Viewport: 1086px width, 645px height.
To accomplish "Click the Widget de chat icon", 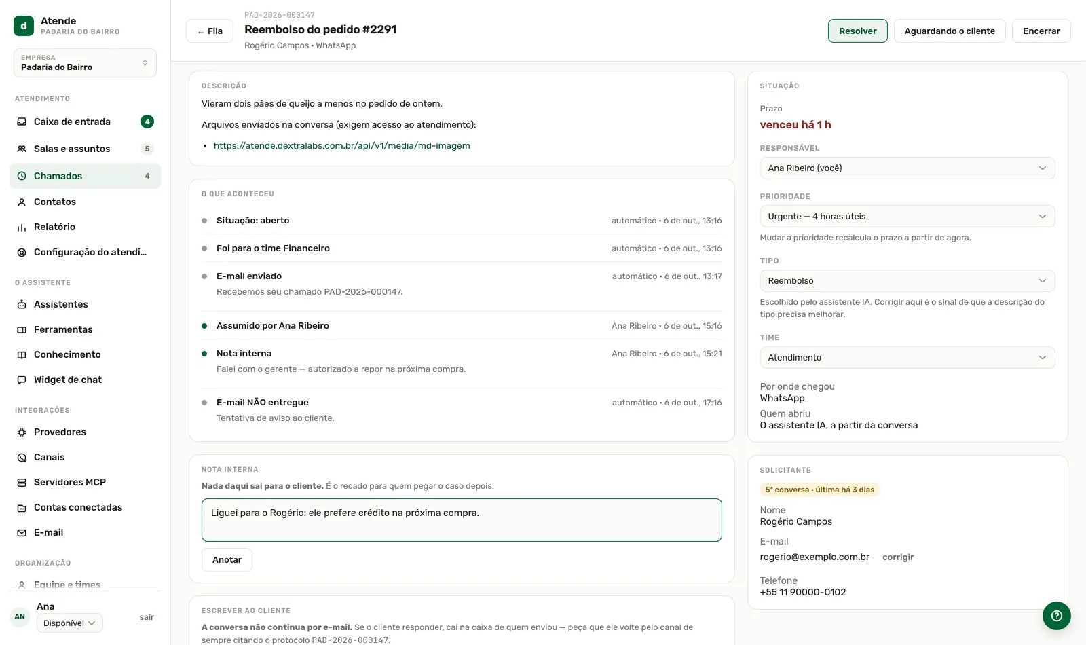I will [22, 380].
